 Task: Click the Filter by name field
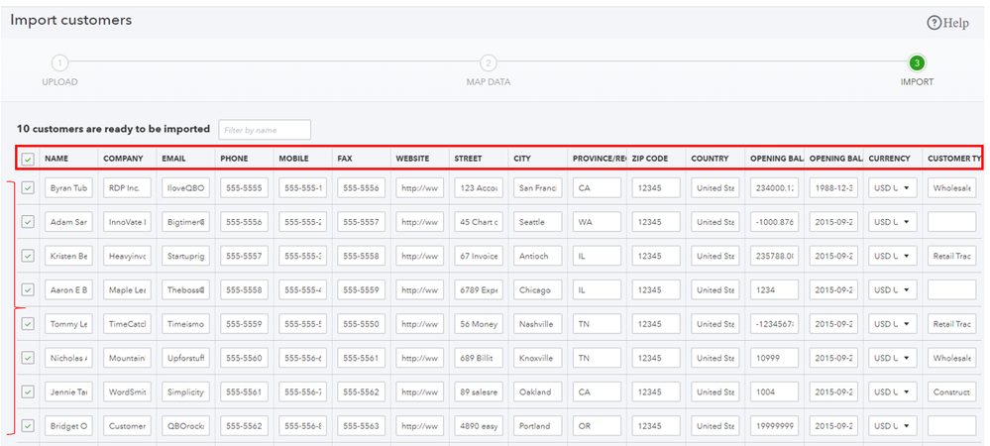coord(265,130)
